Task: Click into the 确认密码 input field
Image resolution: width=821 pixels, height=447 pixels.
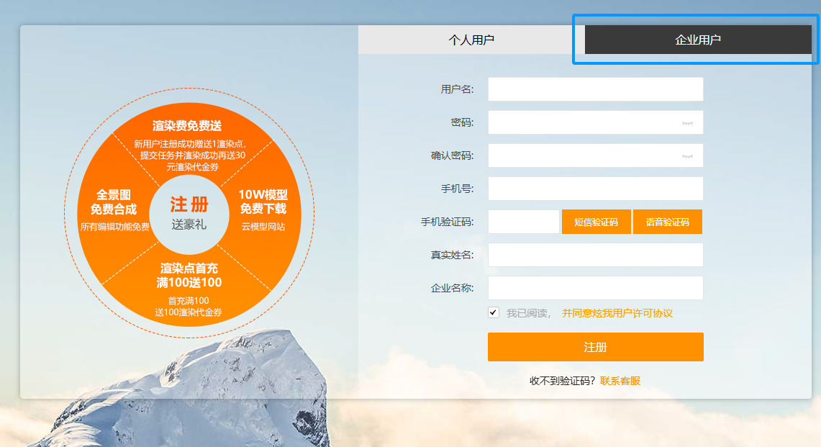Action: [583, 155]
